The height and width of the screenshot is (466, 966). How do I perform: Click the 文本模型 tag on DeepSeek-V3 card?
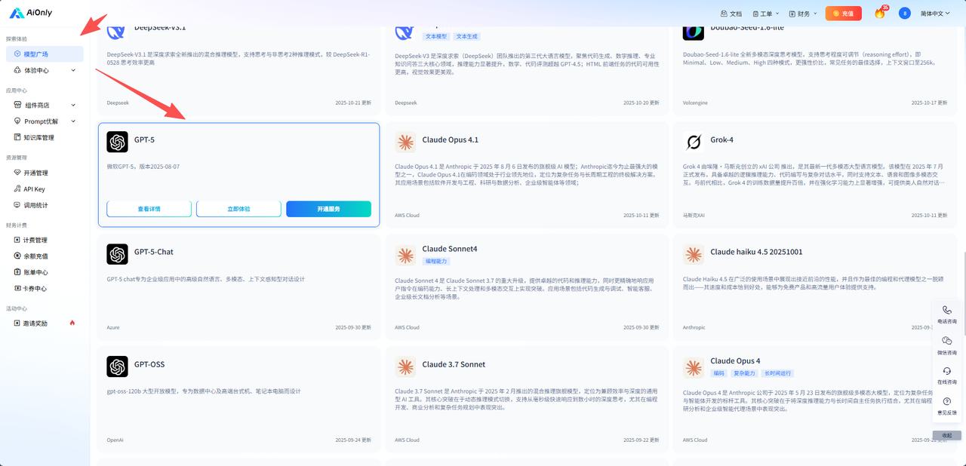click(436, 35)
